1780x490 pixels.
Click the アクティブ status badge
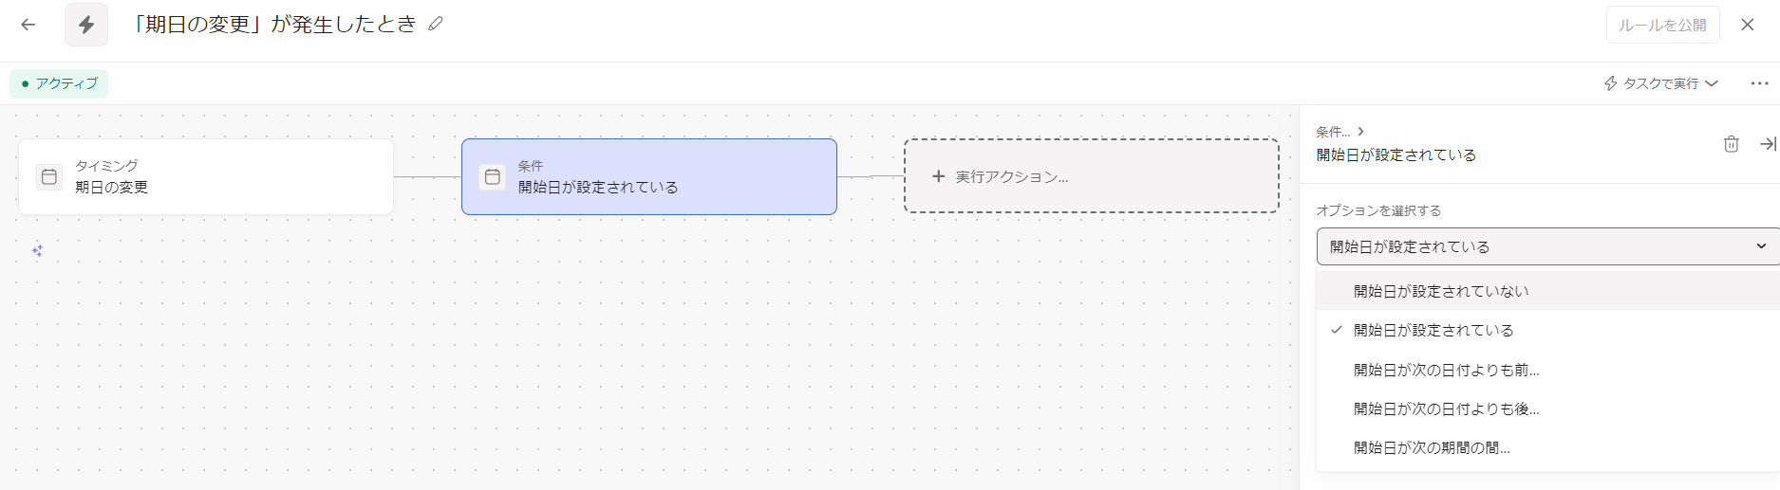point(59,83)
